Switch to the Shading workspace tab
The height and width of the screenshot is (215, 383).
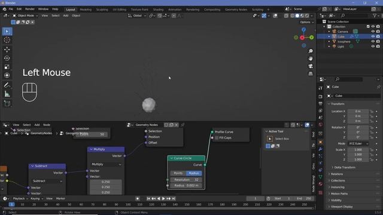[x=158, y=10]
